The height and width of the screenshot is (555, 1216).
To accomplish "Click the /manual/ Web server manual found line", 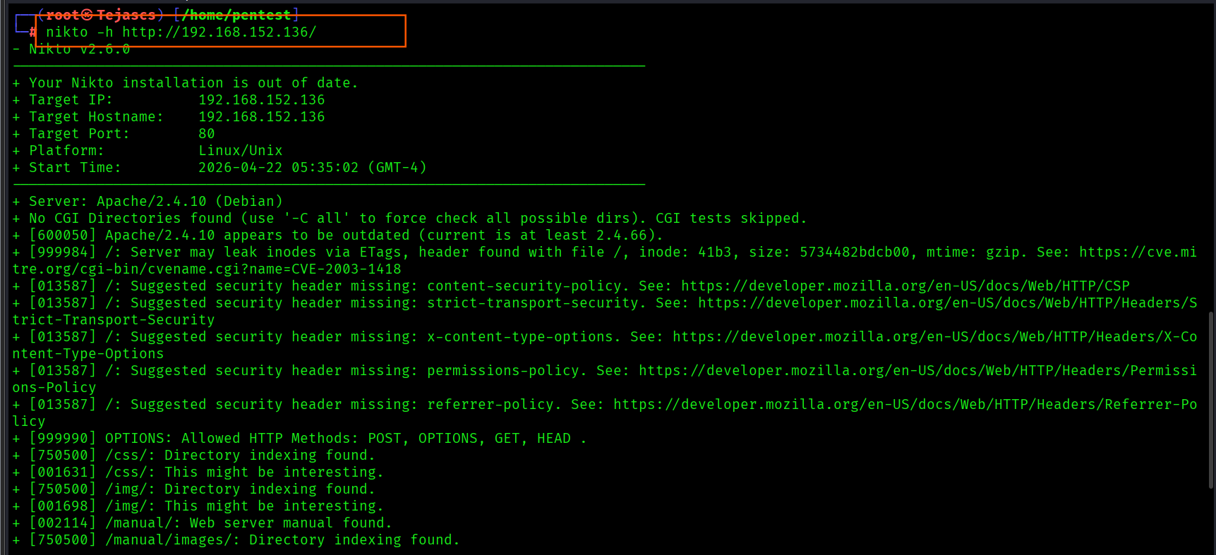I will 210,523.
